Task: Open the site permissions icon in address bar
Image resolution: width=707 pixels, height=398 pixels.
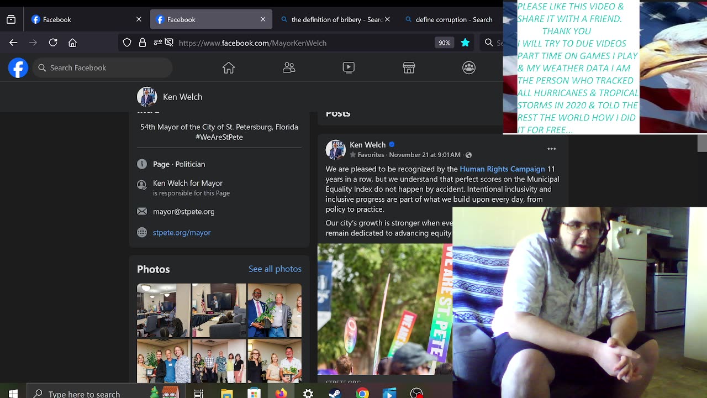Action: (x=157, y=43)
